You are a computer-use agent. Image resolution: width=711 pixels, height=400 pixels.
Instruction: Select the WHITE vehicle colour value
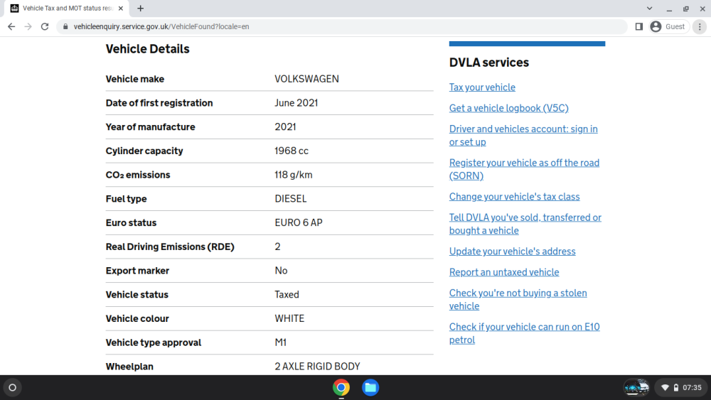click(289, 318)
